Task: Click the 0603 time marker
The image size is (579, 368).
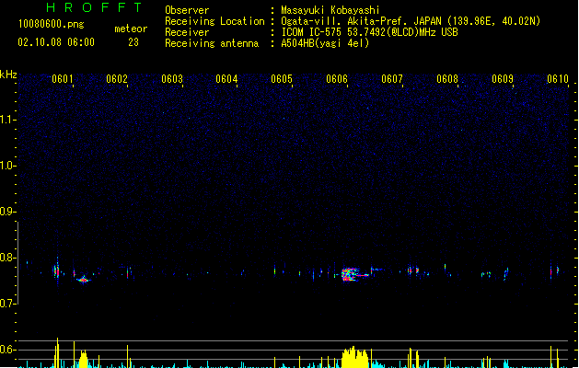Action: (x=172, y=79)
